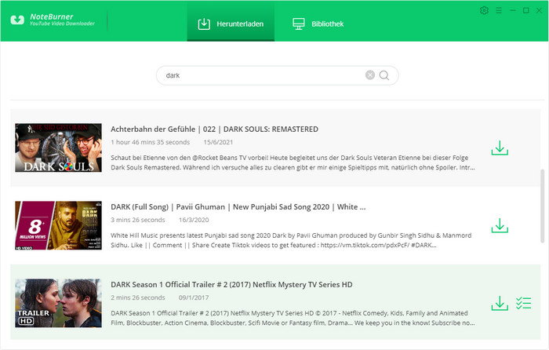Click the duration '2 mins 26 seconds'
Viewport: 549px width, 350px height.
tap(137, 297)
